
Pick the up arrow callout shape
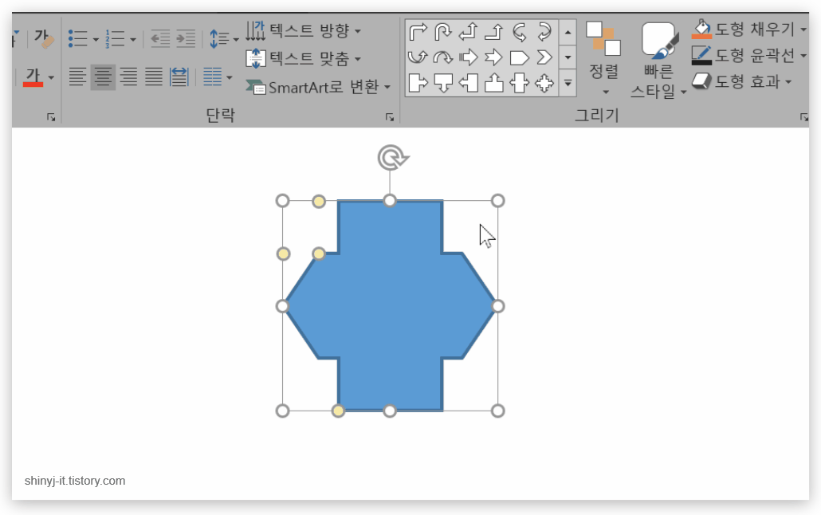493,83
